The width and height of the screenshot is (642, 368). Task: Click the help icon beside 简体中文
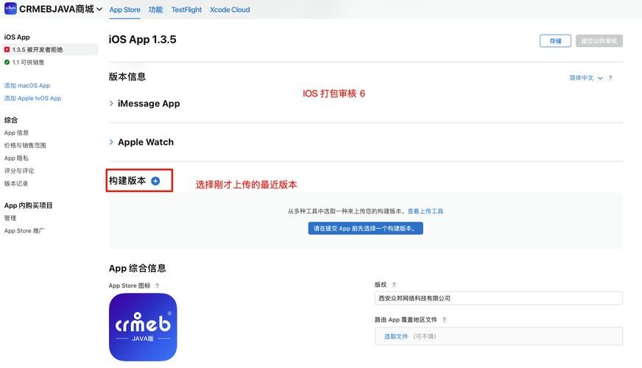click(x=610, y=78)
